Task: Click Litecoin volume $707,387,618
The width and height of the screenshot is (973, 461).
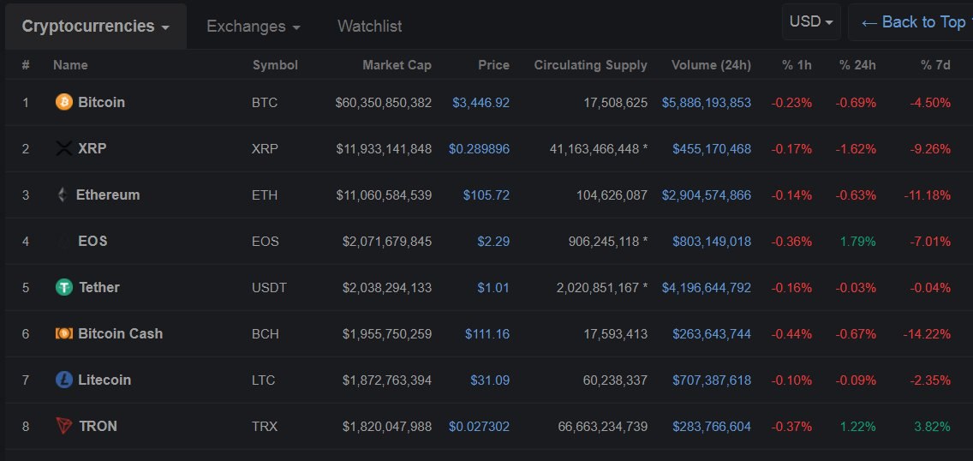Action: (x=712, y=380)
